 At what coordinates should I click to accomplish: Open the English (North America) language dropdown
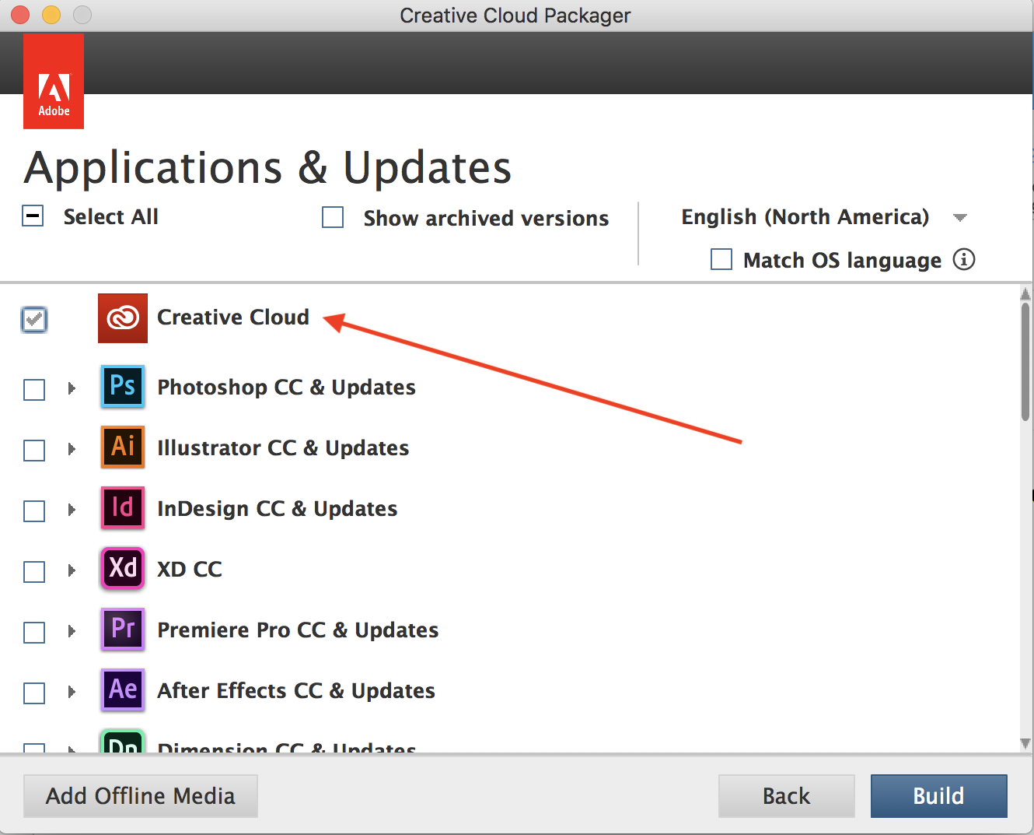pyautogui.click(x=959, y=218)
